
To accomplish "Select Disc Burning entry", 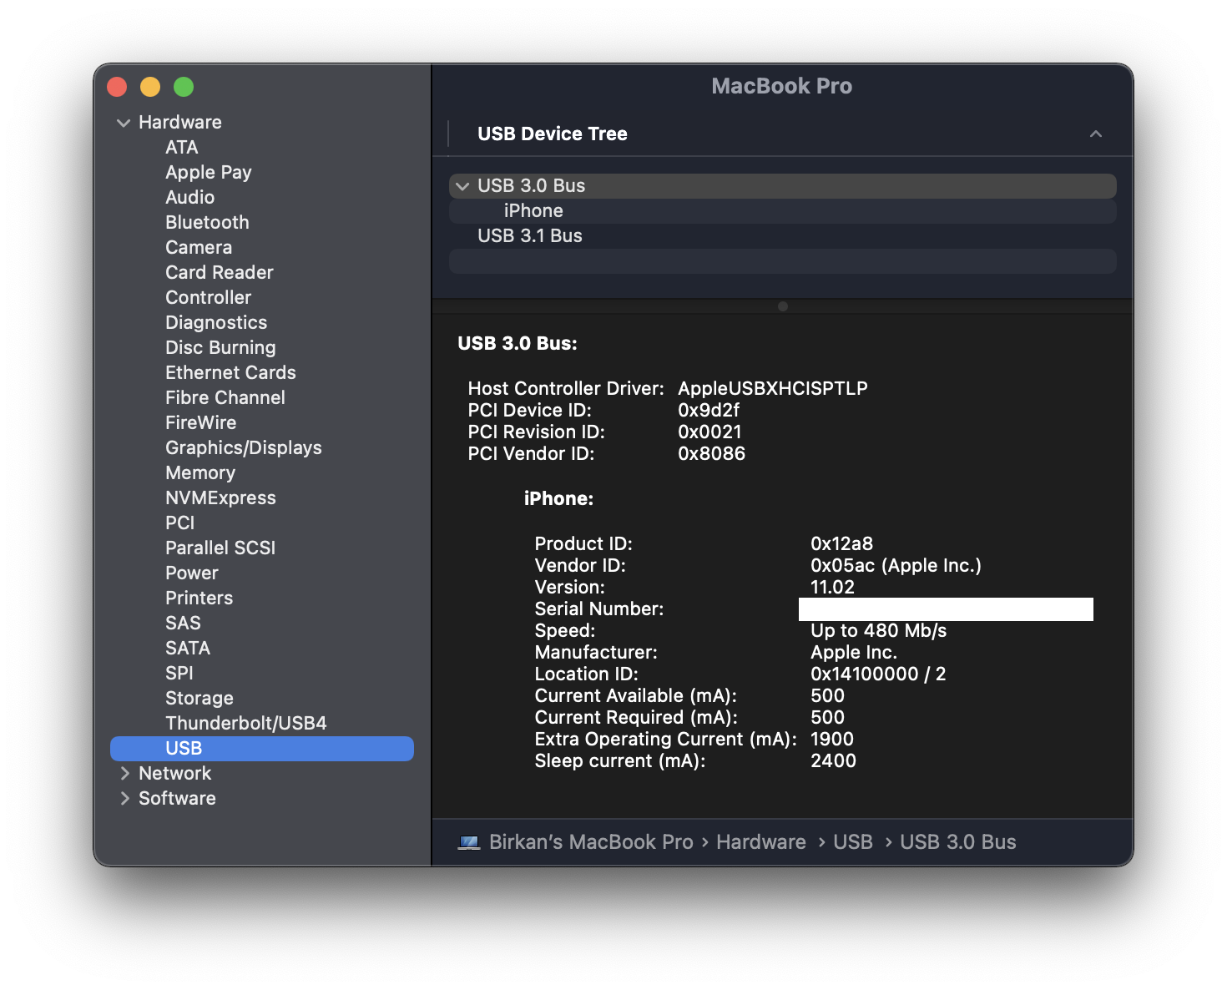I will pos(220,347).
